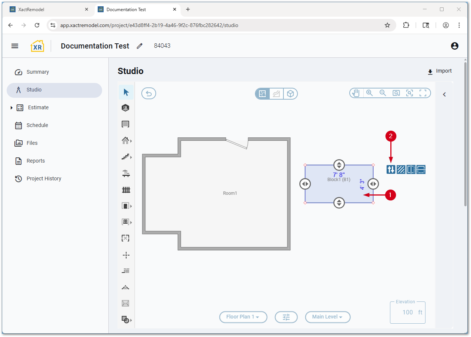Viewport: 471px width, 337px height.
Task: Toggle the elevation sketch view
Action: tap(276, 94)
